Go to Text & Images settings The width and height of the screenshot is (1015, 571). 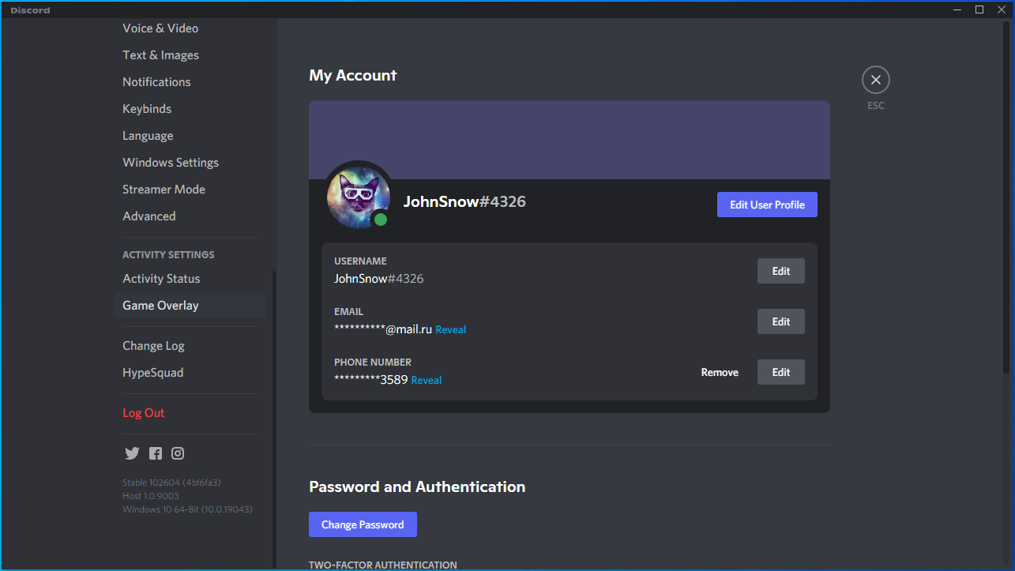pyautogui.click(x=160, y=55)
